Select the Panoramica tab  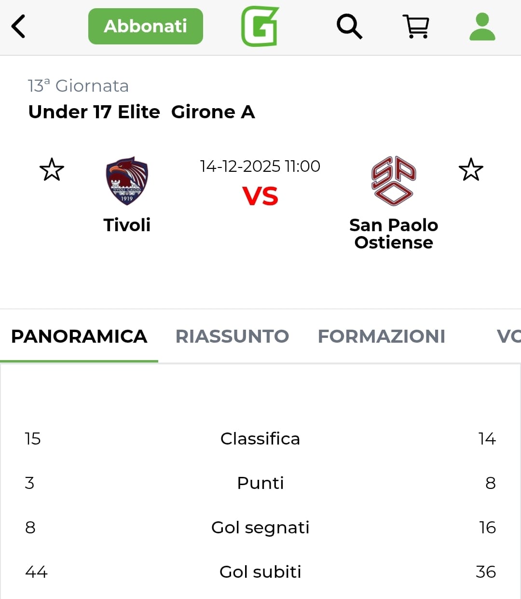[x=79, y=336]
